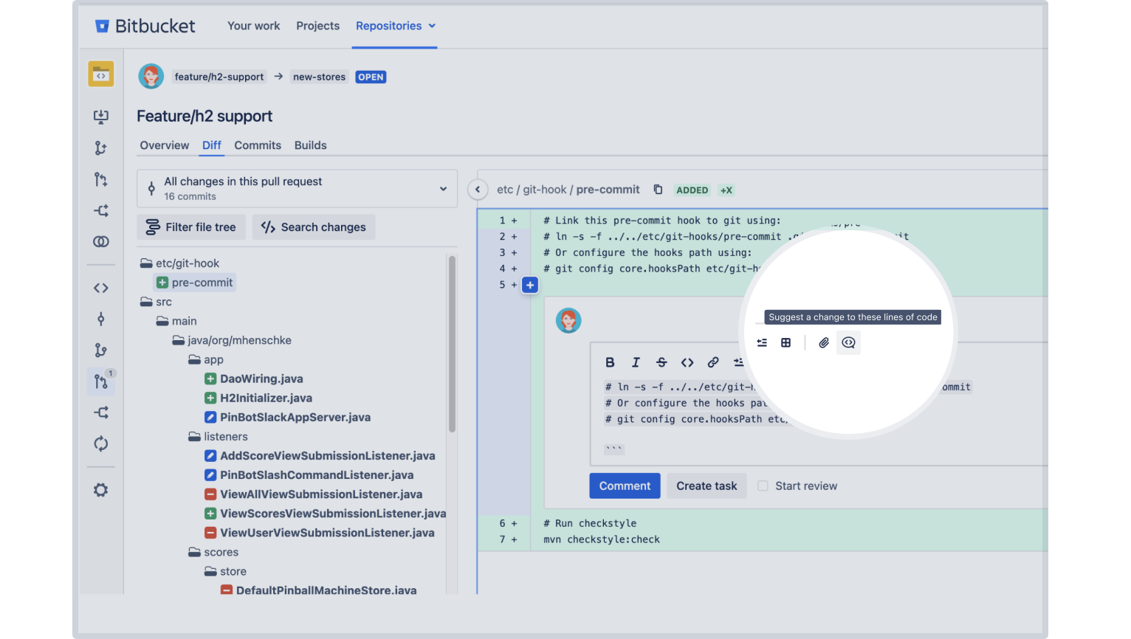Image resolution: width=1131 pixels, height=639 pixels.
Task: Click the blue Comment button
Action: coord(625,486)
